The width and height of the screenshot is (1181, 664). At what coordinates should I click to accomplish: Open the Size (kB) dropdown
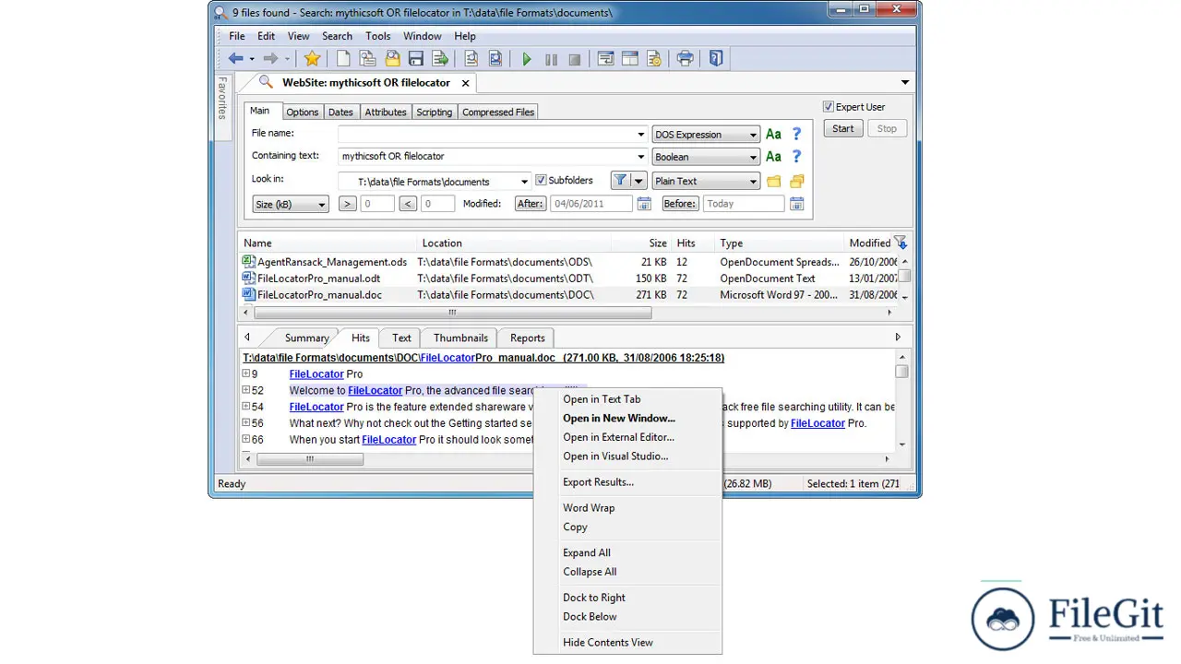click(x=290, y=205)
